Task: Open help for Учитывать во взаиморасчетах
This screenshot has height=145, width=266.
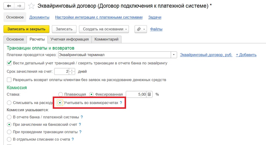Action: [x=121, y=103]
